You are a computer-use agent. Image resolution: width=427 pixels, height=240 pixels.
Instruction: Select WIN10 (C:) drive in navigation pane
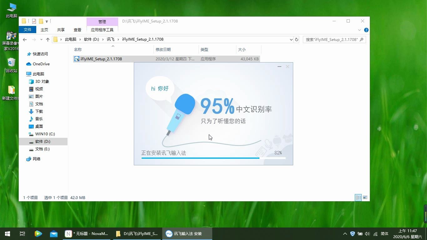pos(45,134)
